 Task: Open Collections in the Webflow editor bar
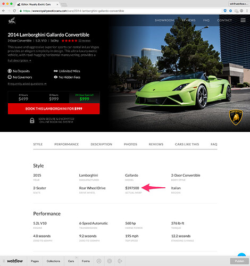[53, 261]
